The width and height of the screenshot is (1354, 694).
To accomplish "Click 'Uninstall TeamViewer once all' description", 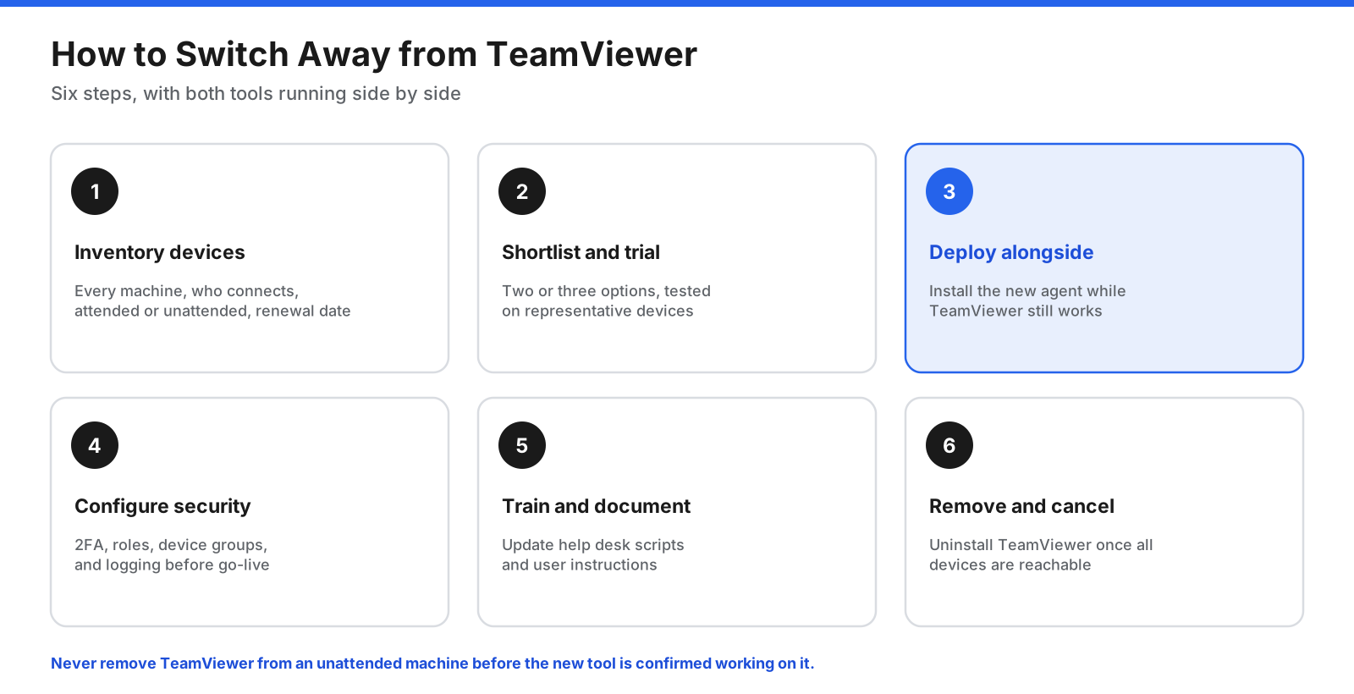I will 1041,555.
